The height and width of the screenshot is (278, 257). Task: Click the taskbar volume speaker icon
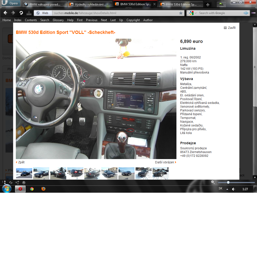click(x=233, y=189)
